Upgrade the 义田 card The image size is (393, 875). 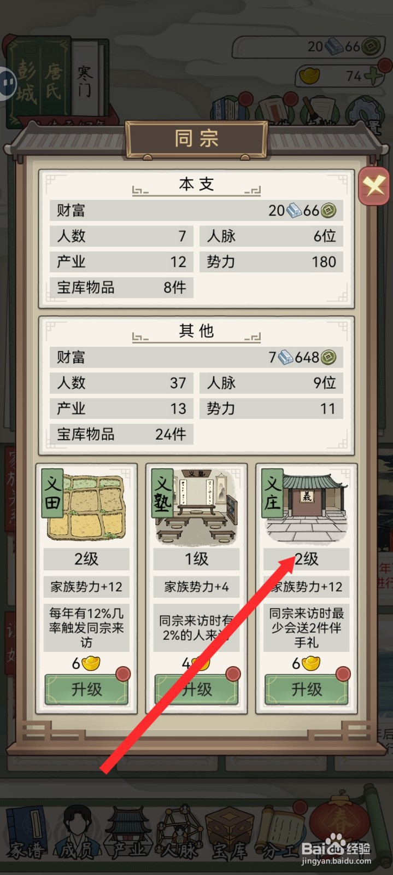point(86,689)
